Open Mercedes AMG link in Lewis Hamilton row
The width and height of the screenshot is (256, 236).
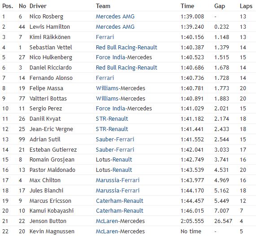pyautogui.click(x=115, y=27)
